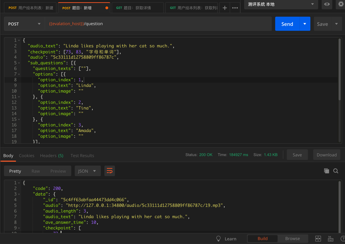Toggle line wrap icon in response toolbar
This screenshot has width=345, height=244.
[110, 171]
